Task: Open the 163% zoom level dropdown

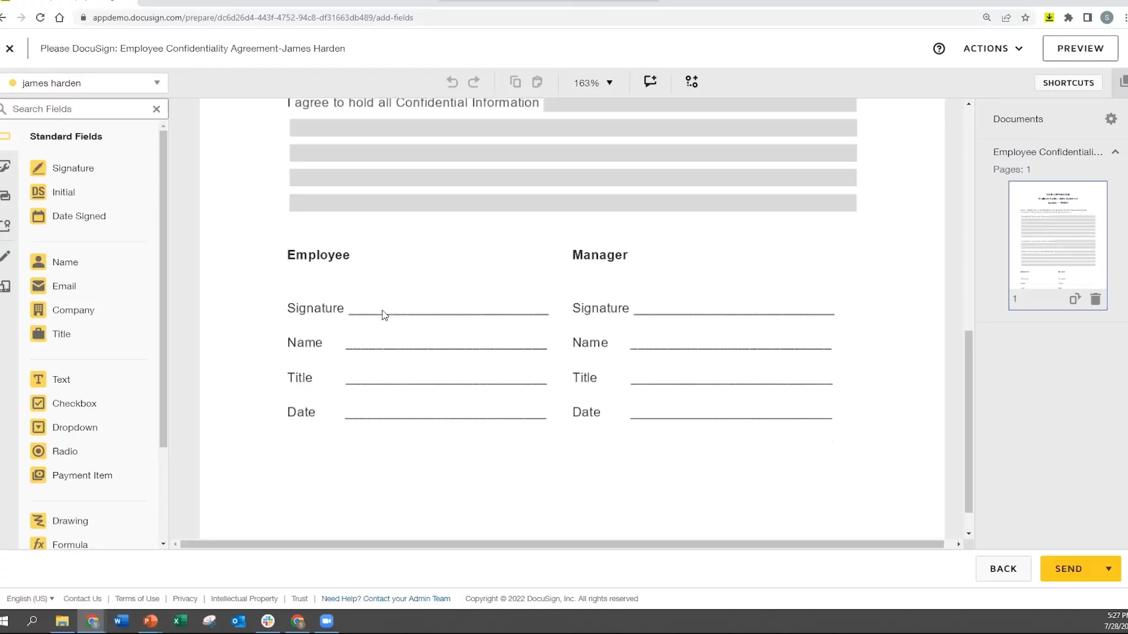Action: pyautogui.click(x=593, y=83)
